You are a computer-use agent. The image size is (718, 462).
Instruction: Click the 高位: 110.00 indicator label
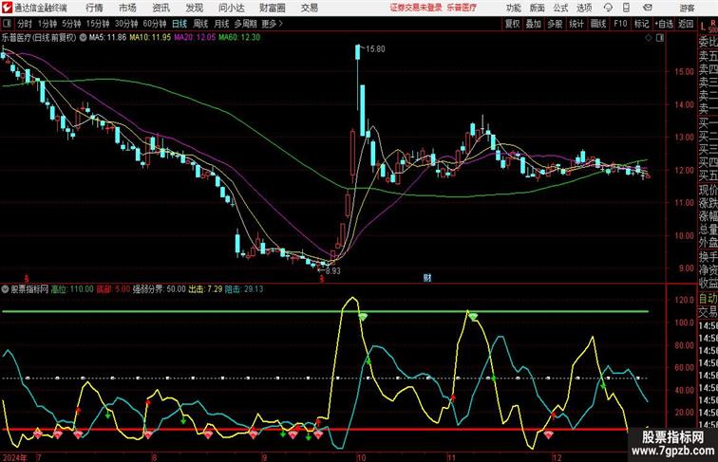[72, 289]
